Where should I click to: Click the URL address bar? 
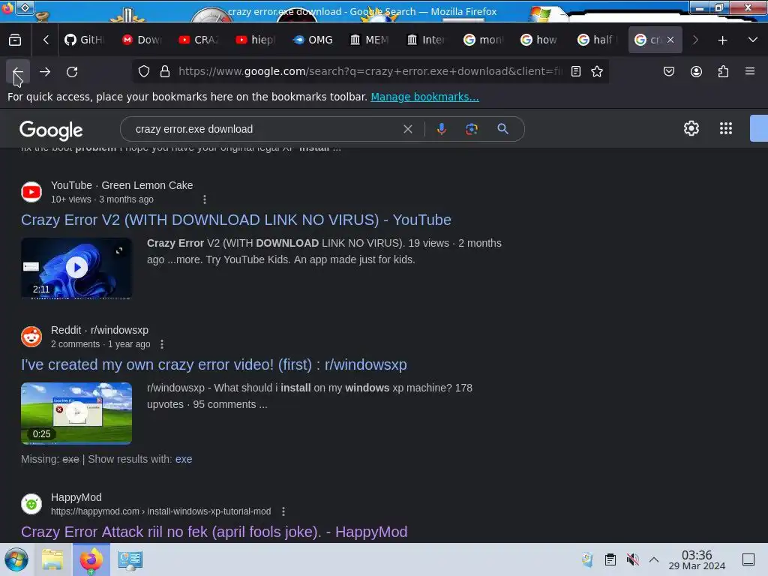click(370, 71)
